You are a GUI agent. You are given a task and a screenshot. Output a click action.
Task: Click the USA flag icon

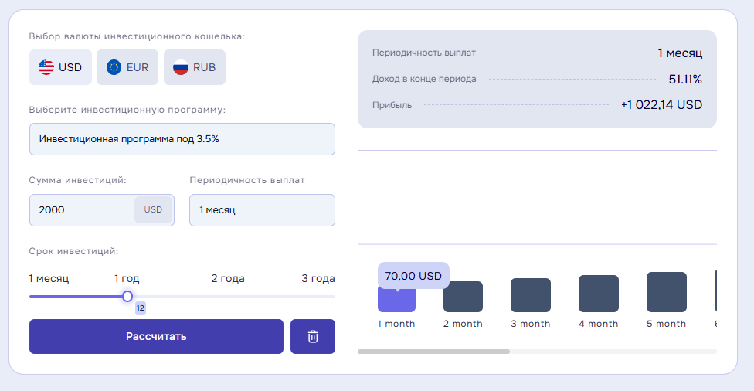46,67
